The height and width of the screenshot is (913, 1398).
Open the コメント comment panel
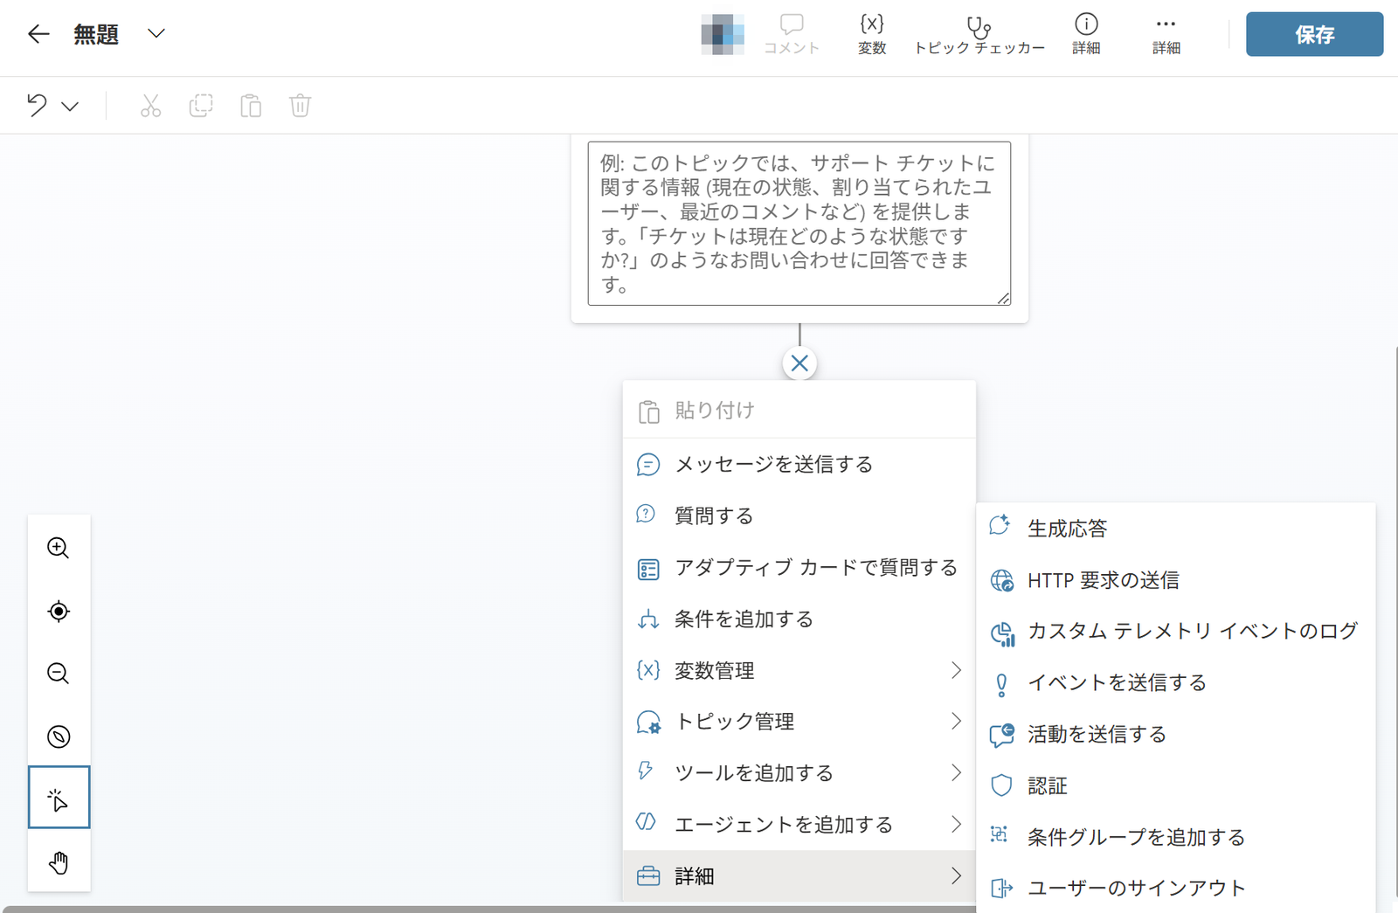(x=792, y=35)
